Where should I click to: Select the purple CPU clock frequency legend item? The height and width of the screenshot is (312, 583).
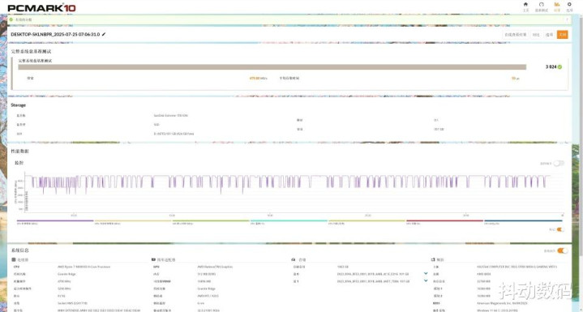pyautogui.click(x=55, y=222)
